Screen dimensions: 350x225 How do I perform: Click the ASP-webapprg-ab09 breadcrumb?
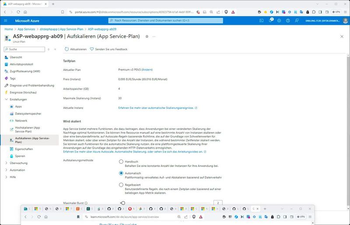click(102, 29)
